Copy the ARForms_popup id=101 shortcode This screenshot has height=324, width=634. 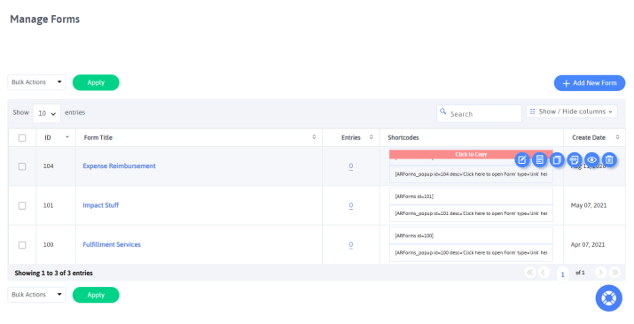[471, 213]
